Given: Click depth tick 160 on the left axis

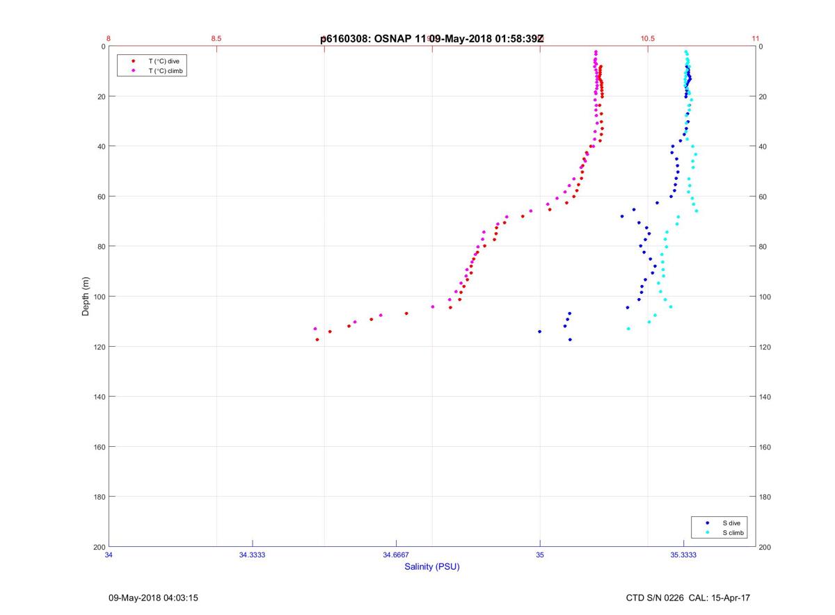Looking at the screenshot, I should (x=99, y=447).
